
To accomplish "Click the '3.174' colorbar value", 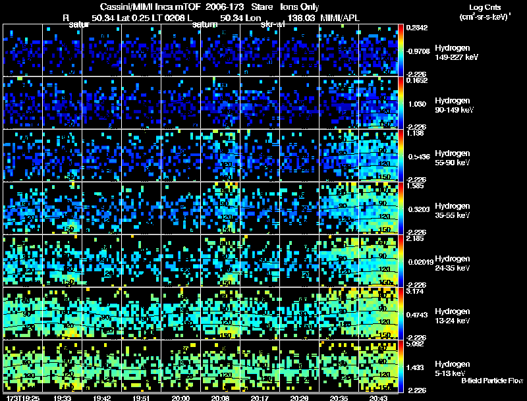I will [x=415, y=291].
